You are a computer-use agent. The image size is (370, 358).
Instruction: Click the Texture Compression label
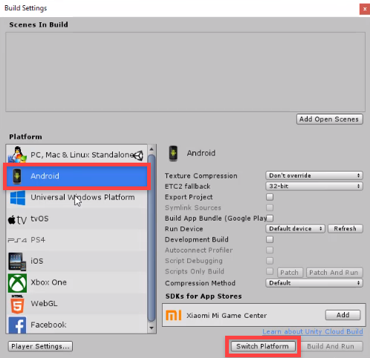pos(201,176)
